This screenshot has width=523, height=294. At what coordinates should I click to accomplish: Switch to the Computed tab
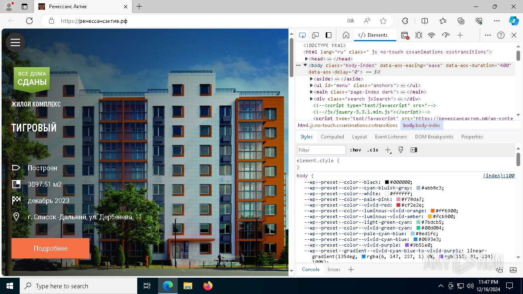click(x=332, y=137)
